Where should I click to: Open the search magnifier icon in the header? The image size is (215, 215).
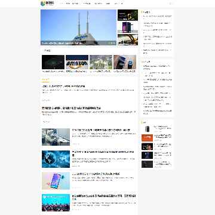[170, 4]
